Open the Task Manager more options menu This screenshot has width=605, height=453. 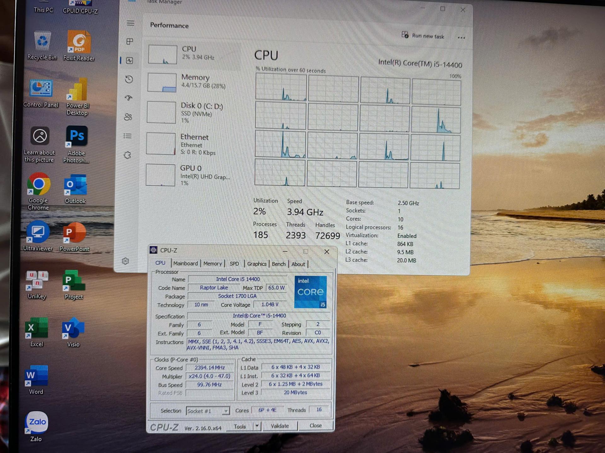coord(461,37)
